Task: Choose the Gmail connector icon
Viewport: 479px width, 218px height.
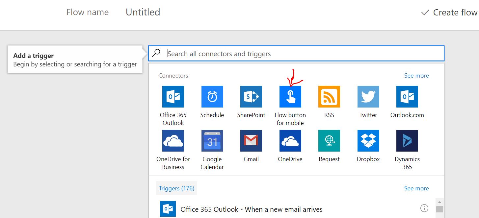Action: pos(251,141)
